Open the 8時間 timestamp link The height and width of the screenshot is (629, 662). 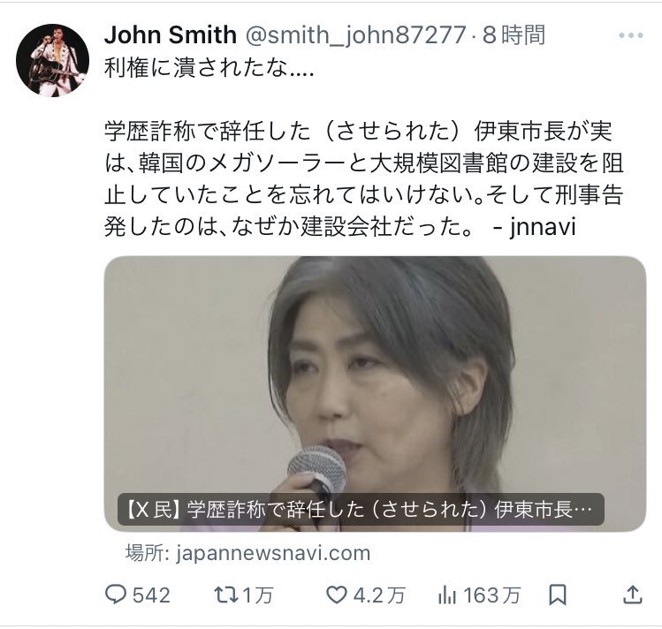click(x=514, y=34)
